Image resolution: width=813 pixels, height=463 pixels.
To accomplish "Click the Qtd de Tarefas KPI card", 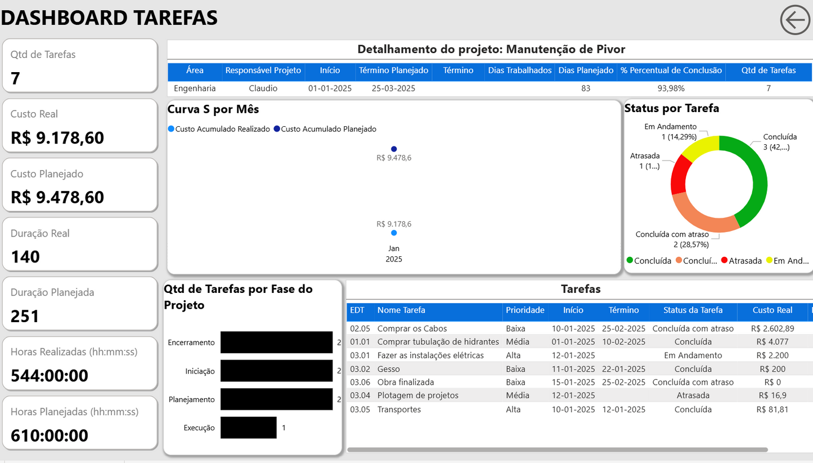I will tap(80, 65).
